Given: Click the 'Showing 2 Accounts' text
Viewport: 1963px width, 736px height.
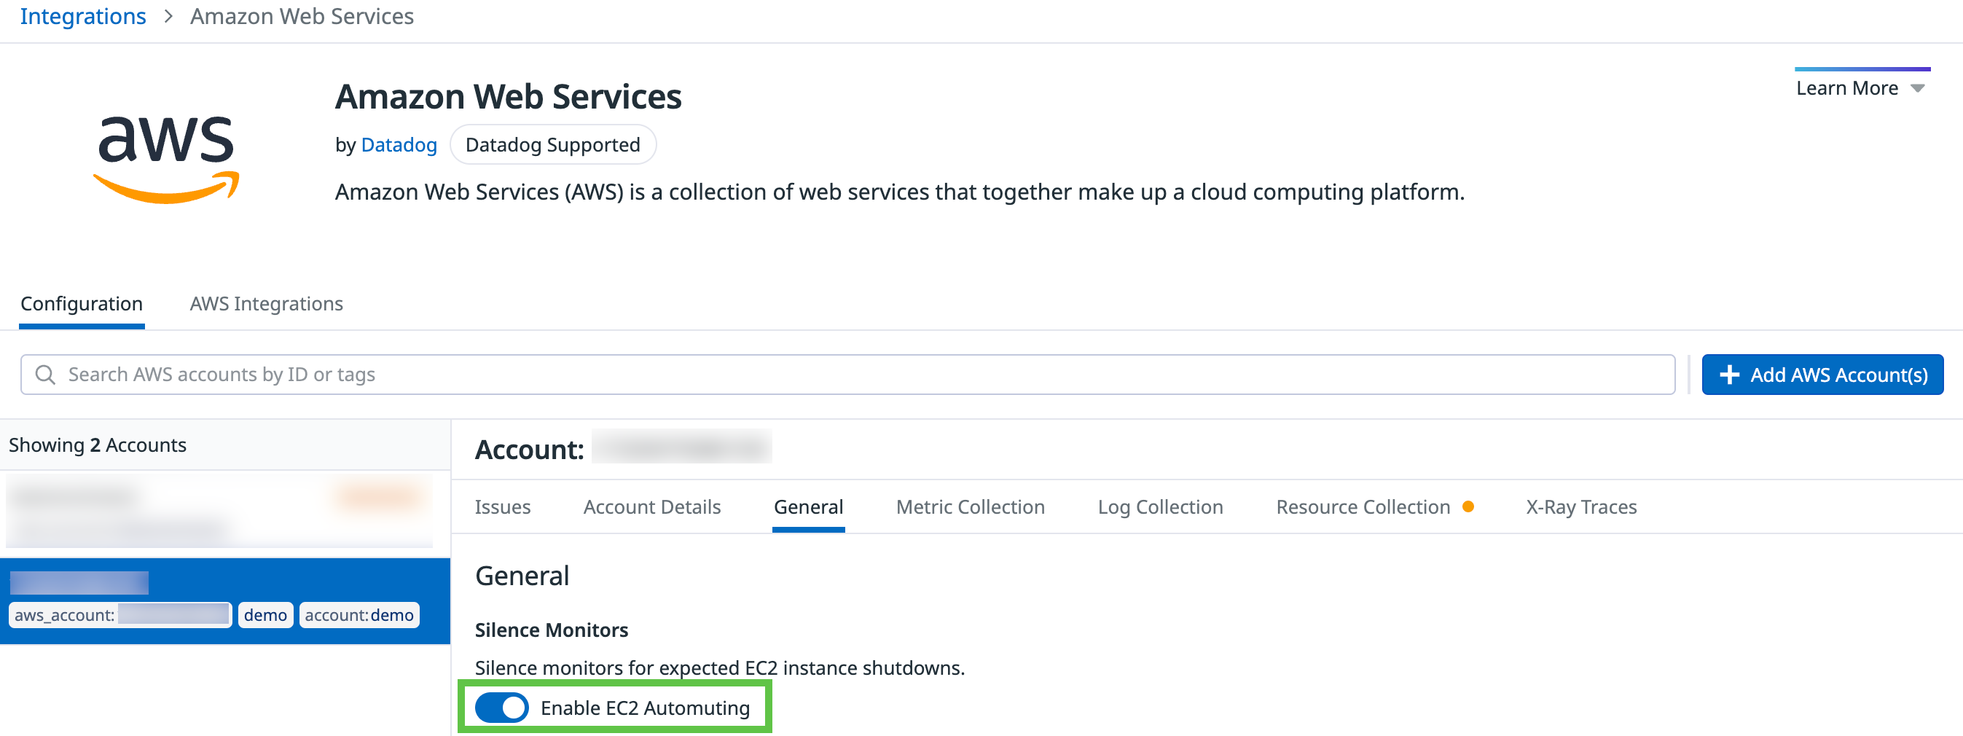Looking at the screenshot, I should [98, 445].
